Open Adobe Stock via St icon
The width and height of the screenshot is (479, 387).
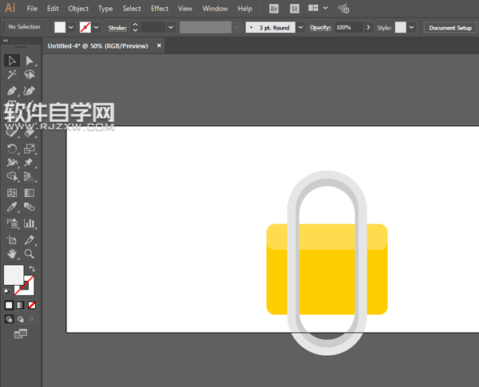coord(294,9)
